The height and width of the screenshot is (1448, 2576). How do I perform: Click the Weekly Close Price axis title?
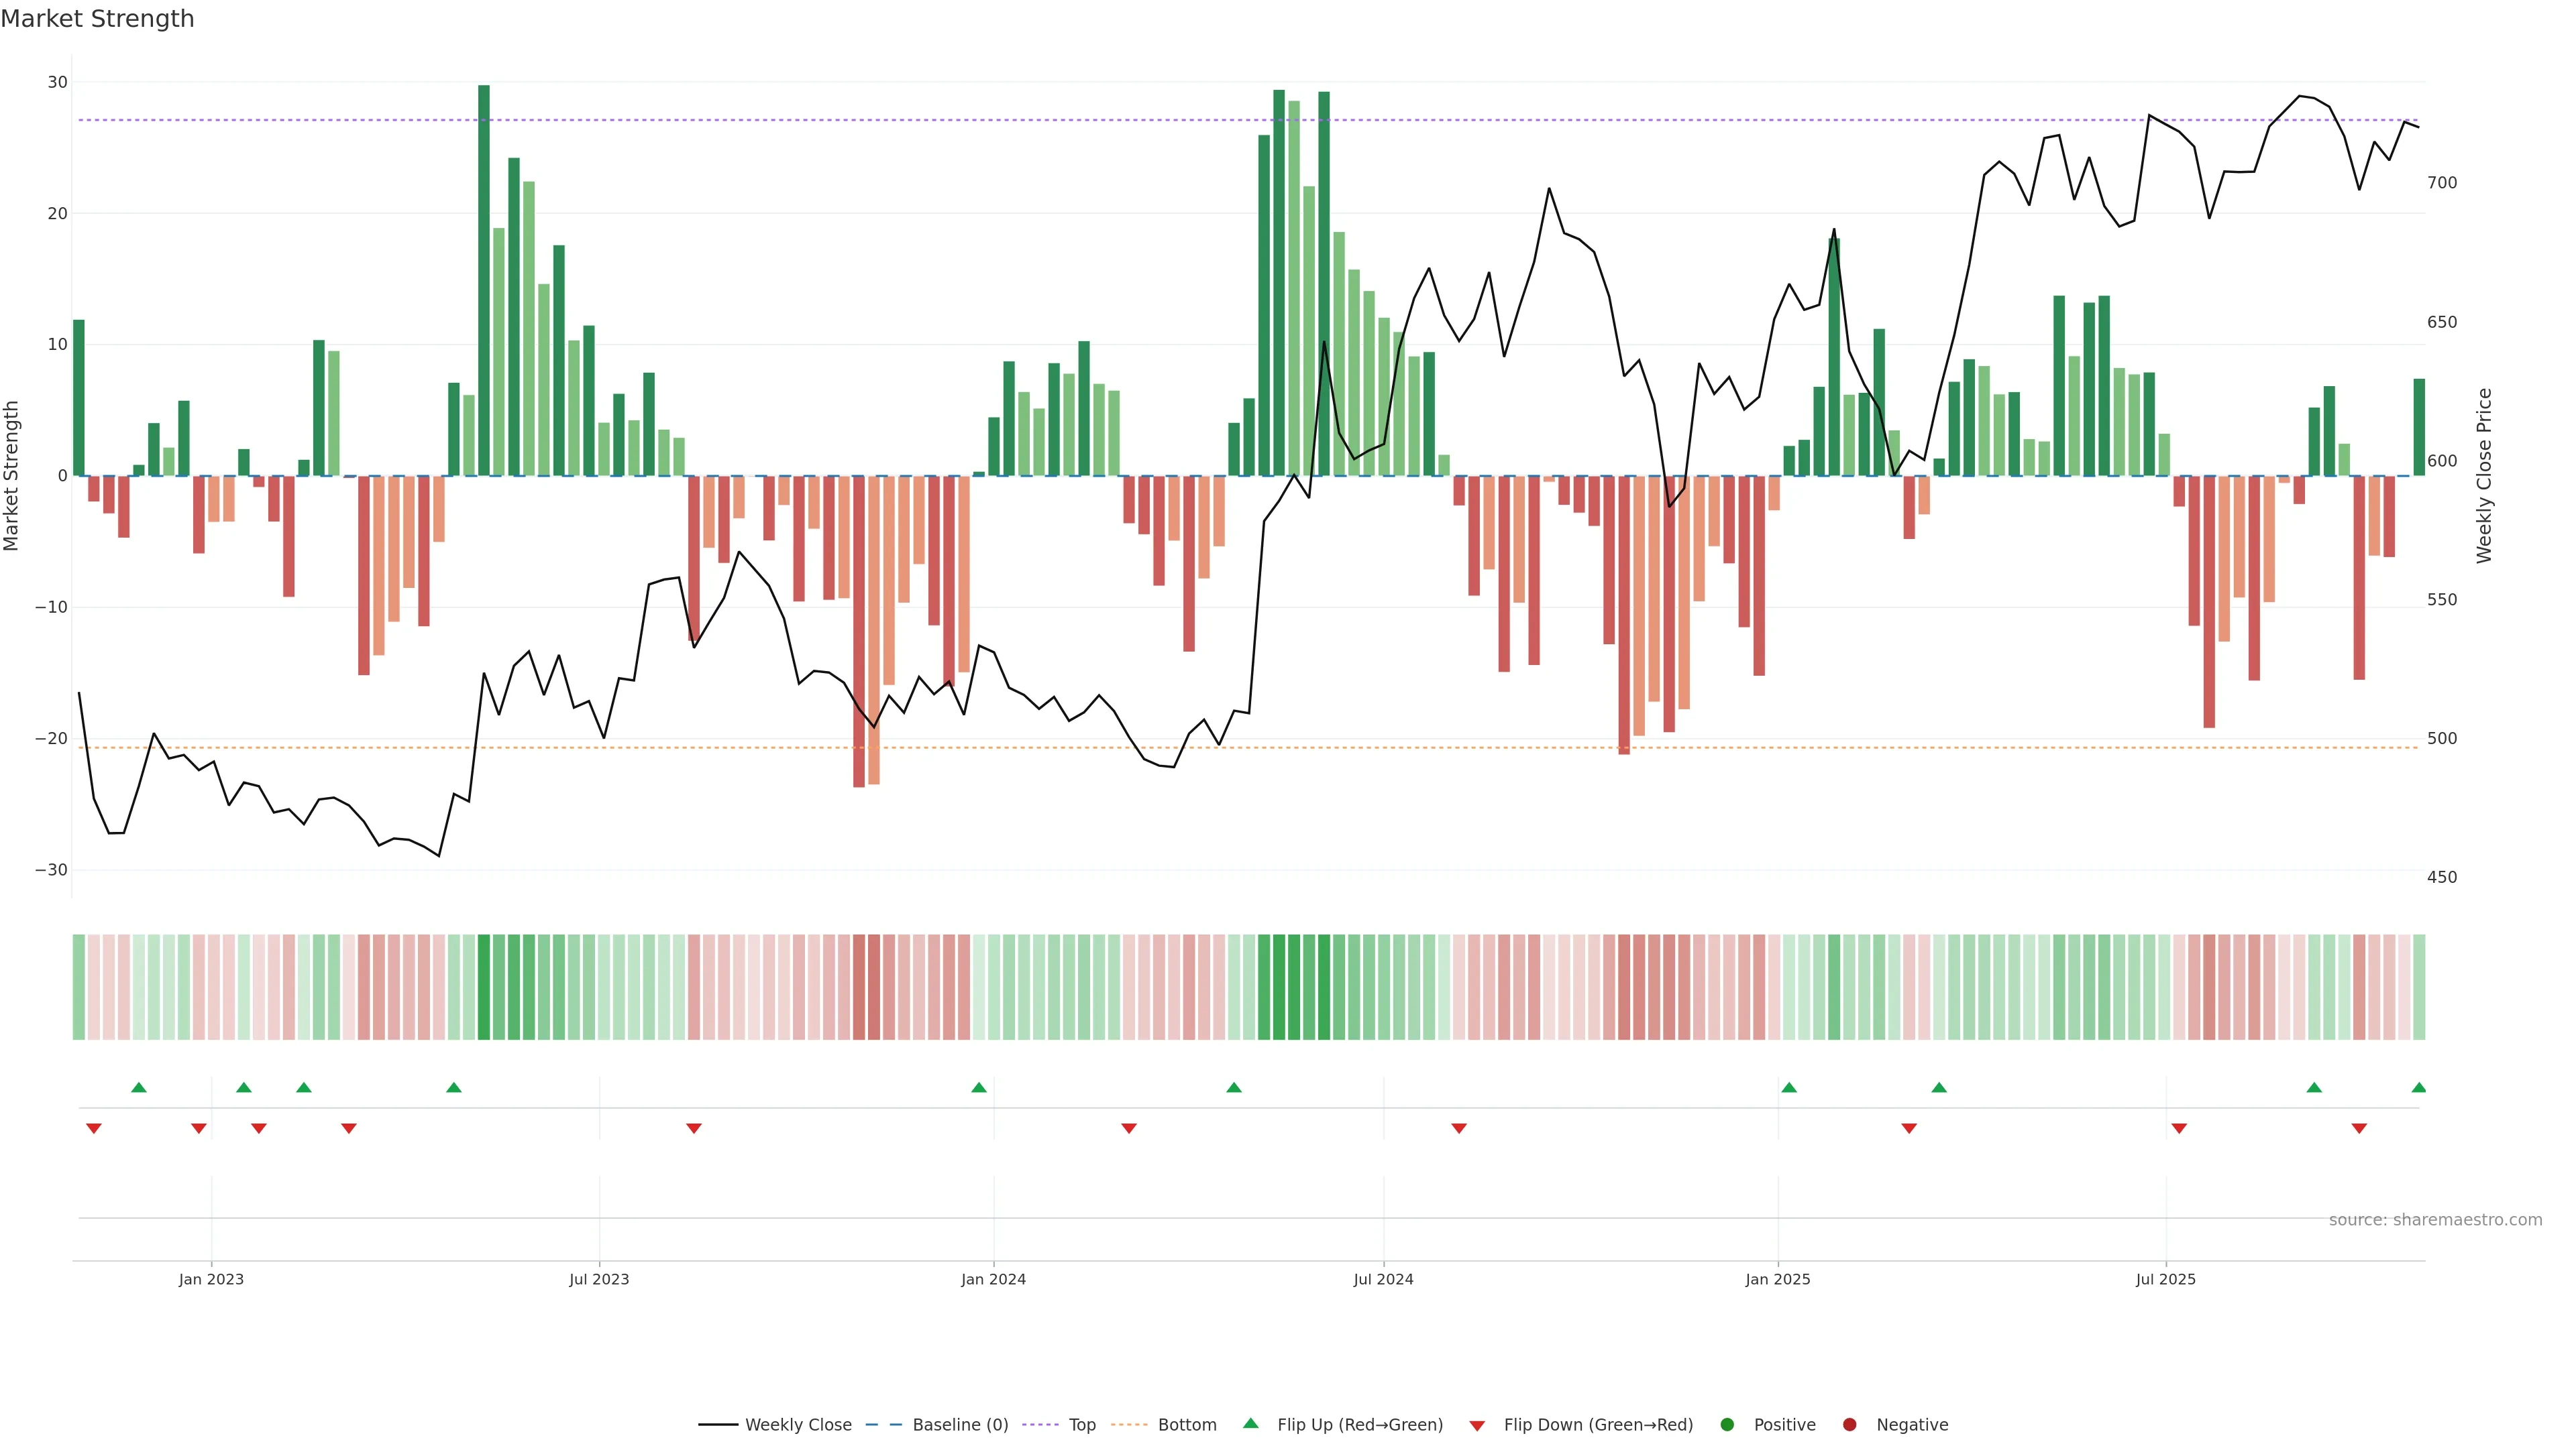[x=2484, y=476]
